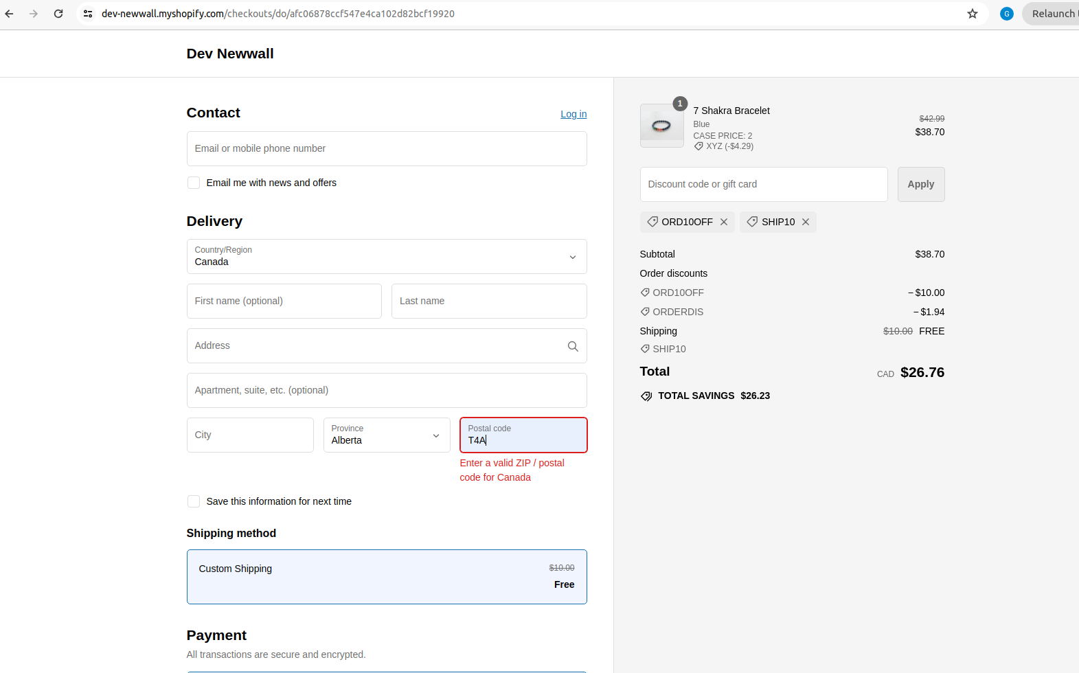
Task: Click the Dev Newwall store title
Action: coord(229,54)
